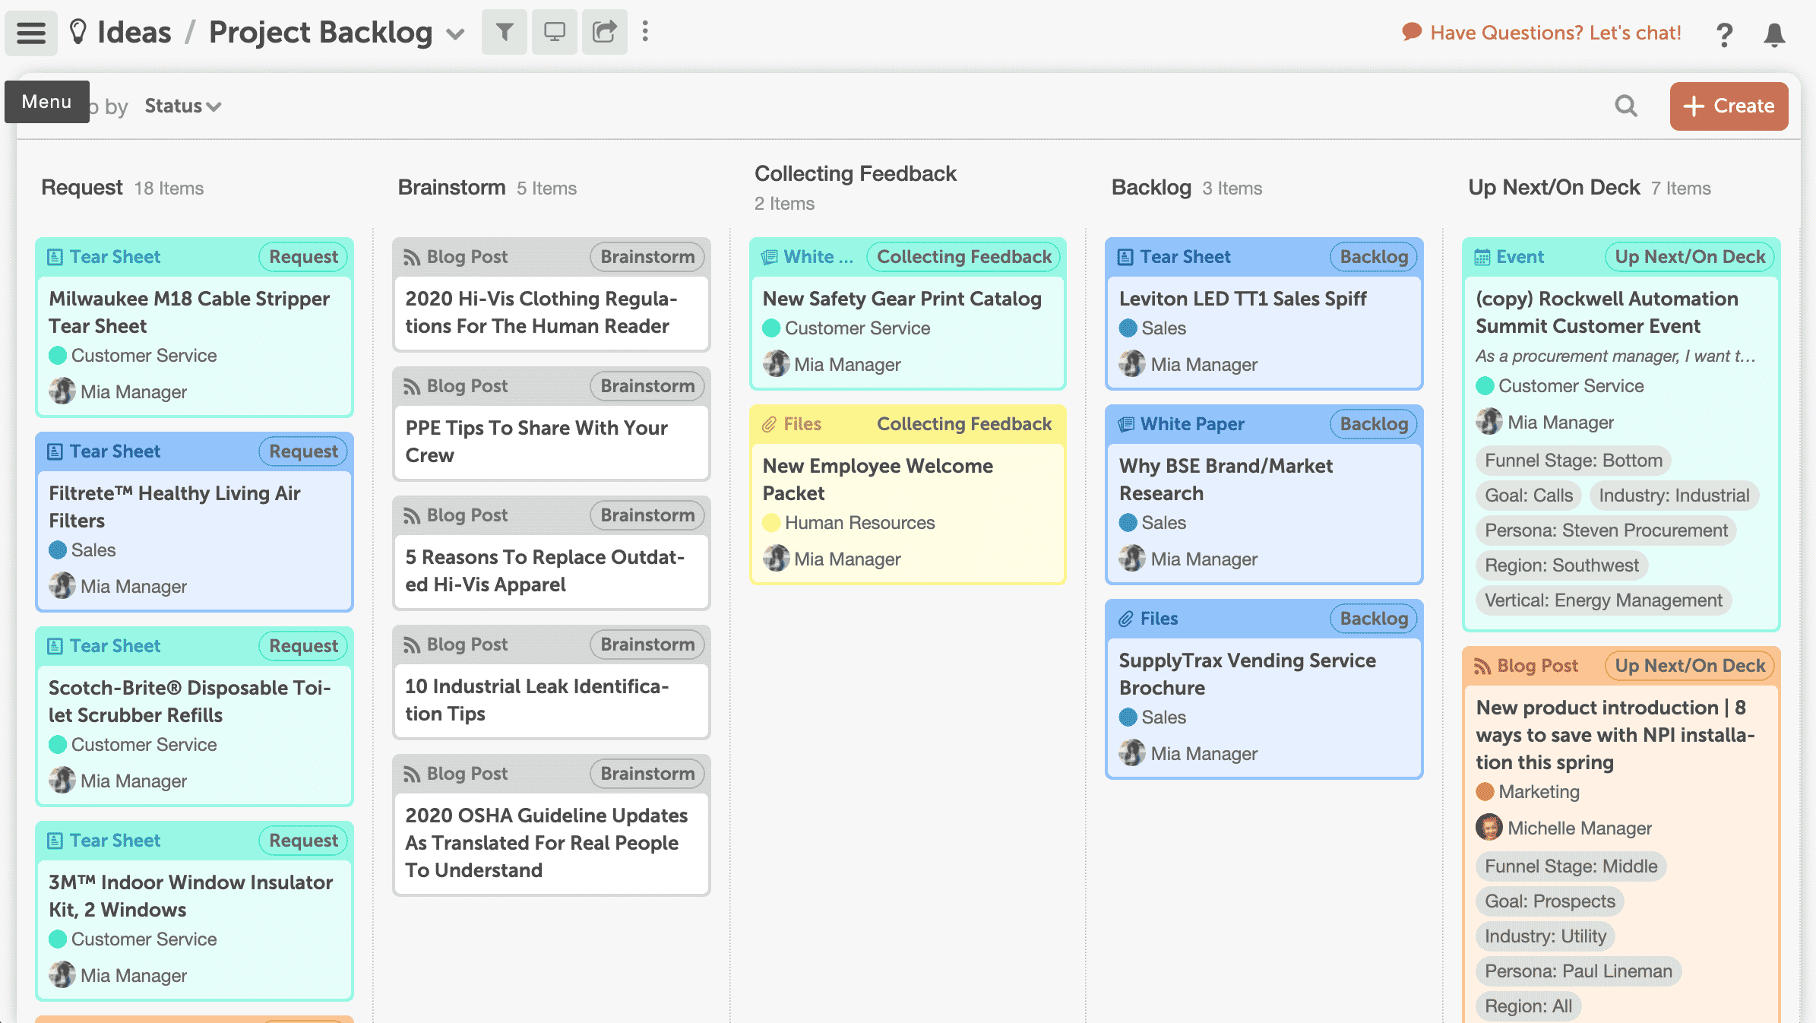
Task: Open the New Employee Welcome Packet card
Action: (878, 480)
